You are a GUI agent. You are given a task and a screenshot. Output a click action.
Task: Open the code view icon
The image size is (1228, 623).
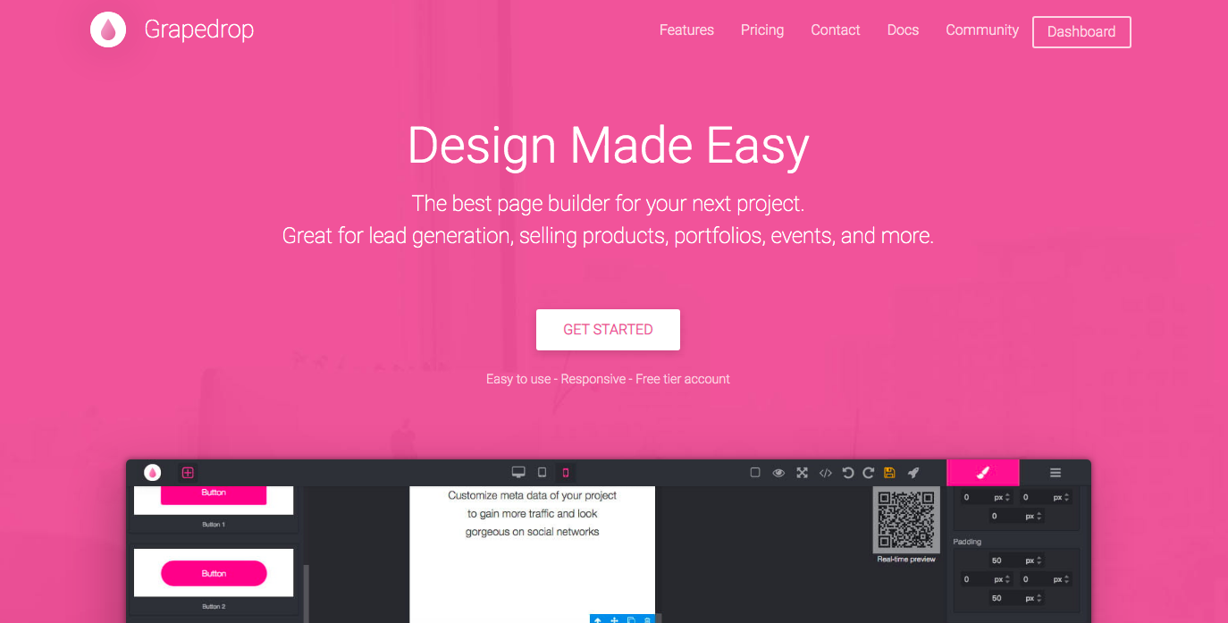[825, 473]
